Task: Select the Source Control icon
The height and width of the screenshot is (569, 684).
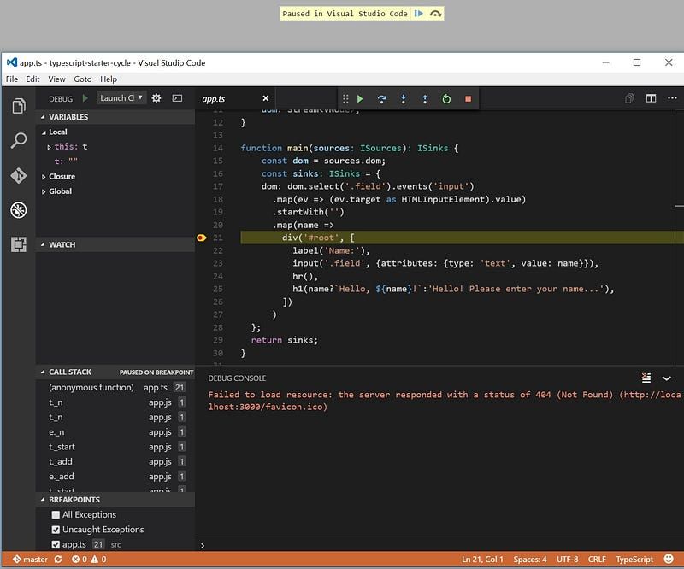Action: 19,176
